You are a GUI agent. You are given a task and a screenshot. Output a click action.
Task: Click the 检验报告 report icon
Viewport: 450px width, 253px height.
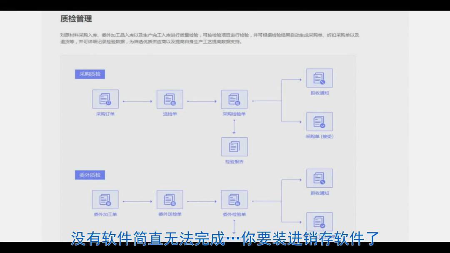pos(234,147)
